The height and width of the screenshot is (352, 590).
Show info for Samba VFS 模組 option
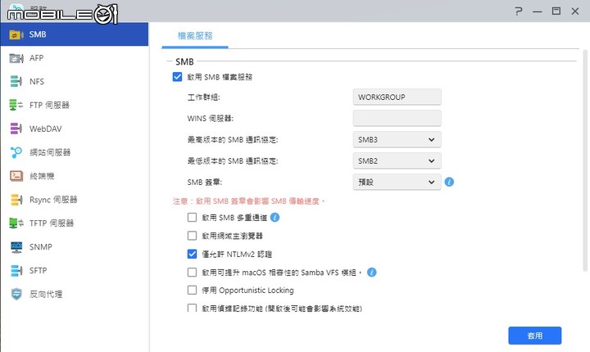tap(372, 273)
